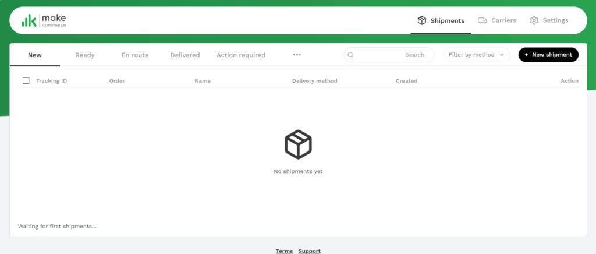Select the Delivered tab
596x254 pixels.
click(185, 55)
